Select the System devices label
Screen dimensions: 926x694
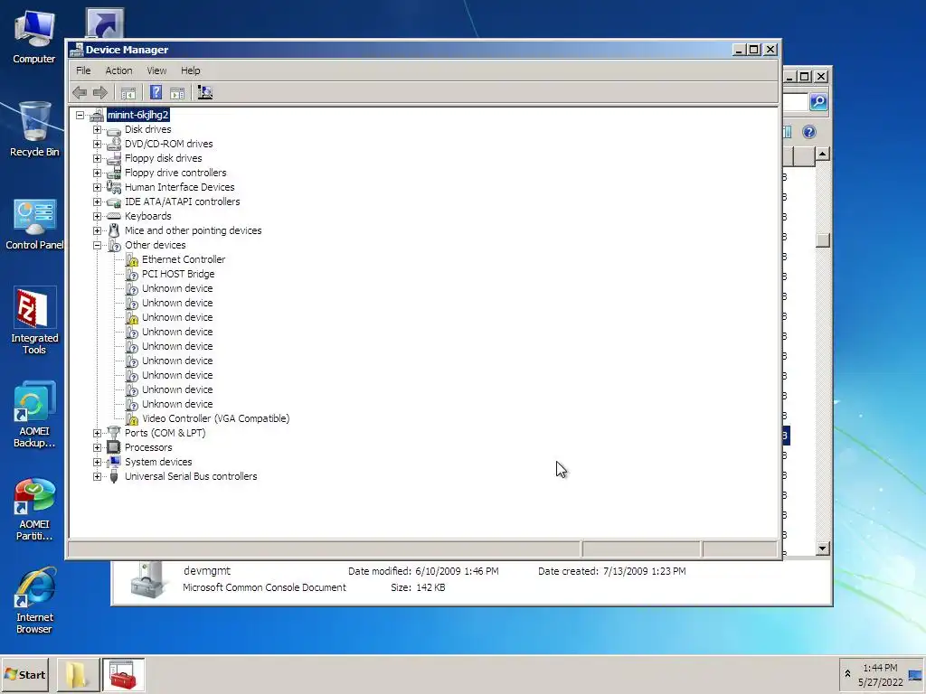click(x=158, y=462)
